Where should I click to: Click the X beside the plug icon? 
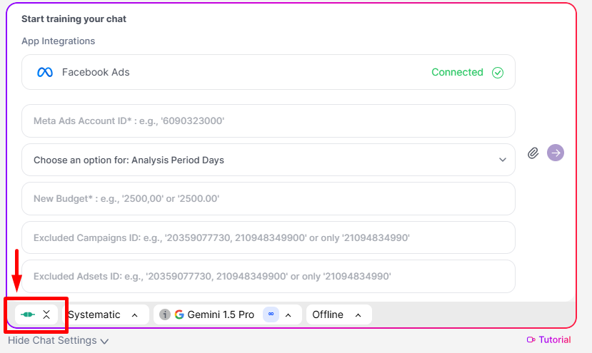[x=46, y=314]
